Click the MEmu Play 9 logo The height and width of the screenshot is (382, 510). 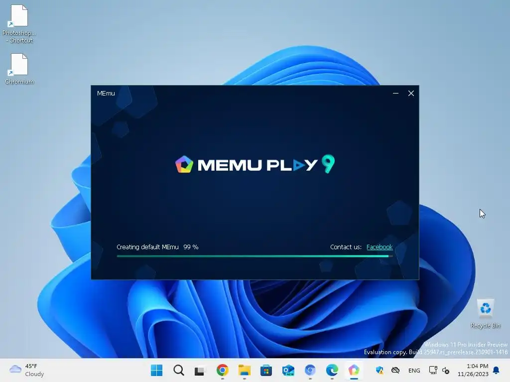coord(255,164)
